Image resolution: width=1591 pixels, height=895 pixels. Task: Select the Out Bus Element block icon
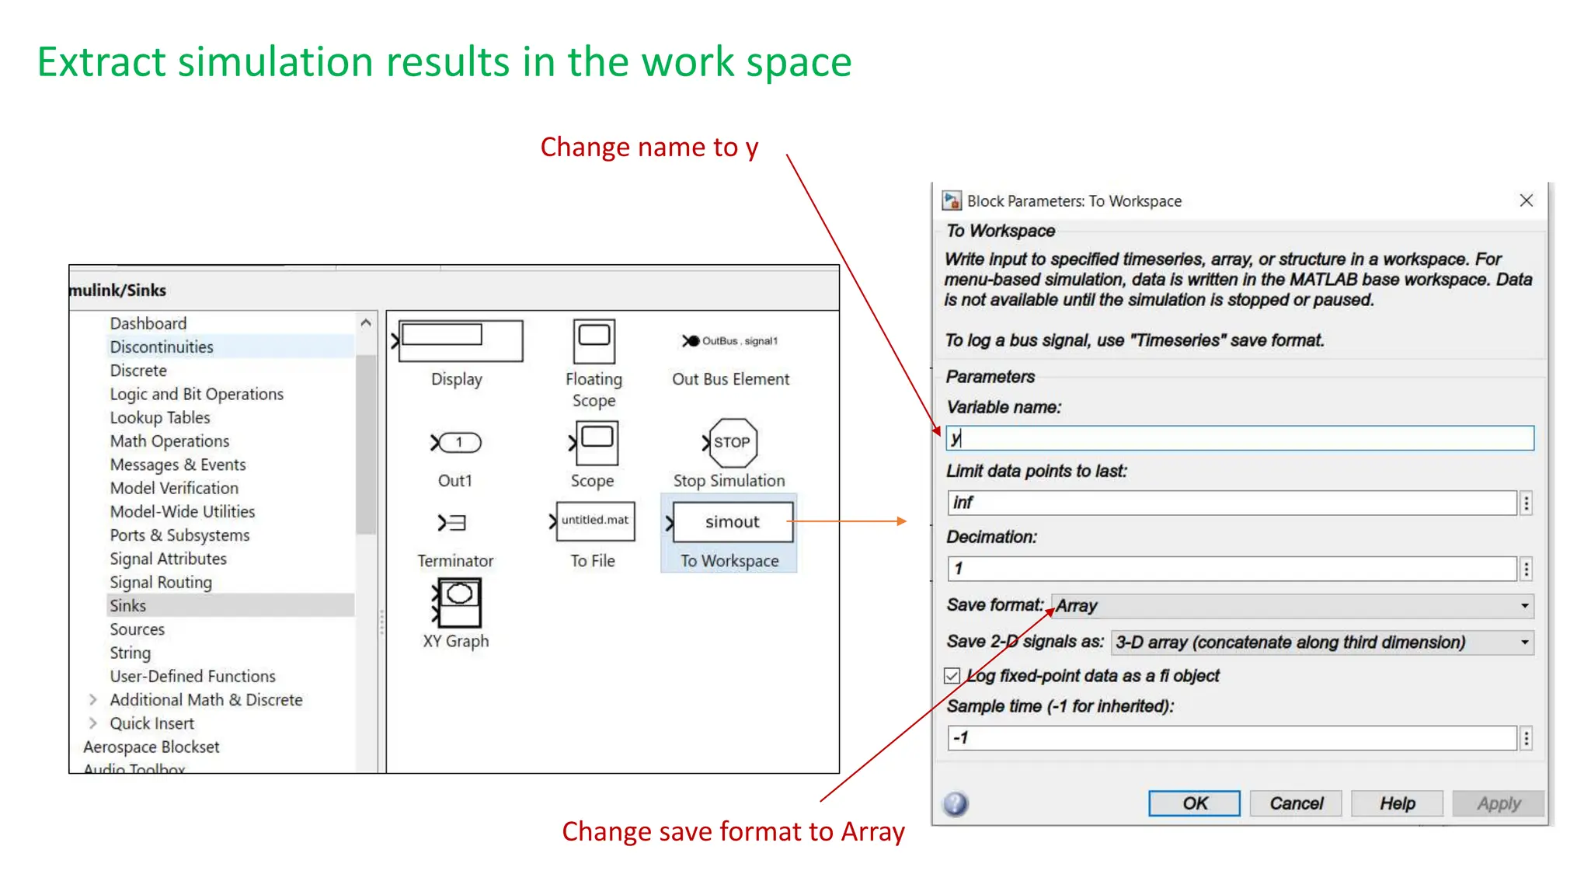coord(729,341)
